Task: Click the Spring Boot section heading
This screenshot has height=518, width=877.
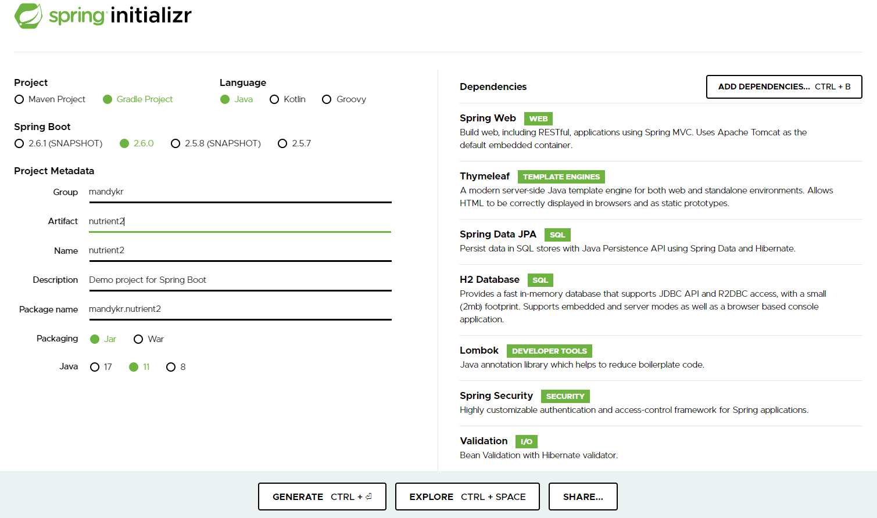Action: (x=42, y=127)
